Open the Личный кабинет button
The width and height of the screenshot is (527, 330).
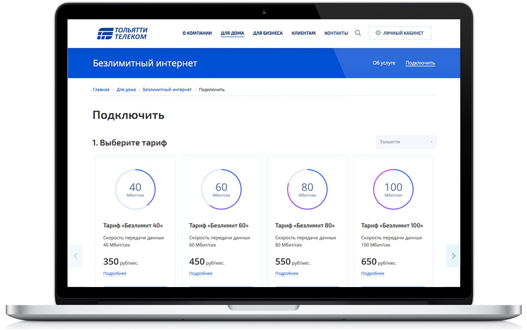click(400, 33)
